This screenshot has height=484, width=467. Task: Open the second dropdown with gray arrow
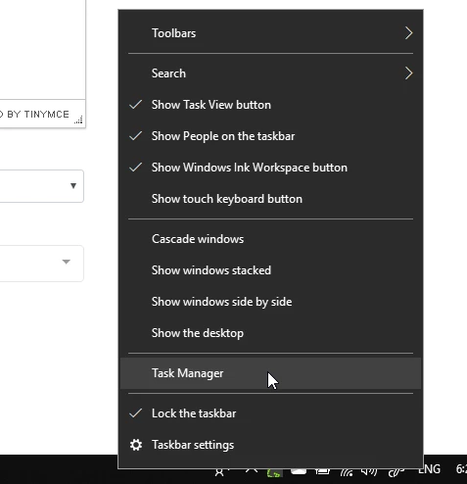[42, 264]
